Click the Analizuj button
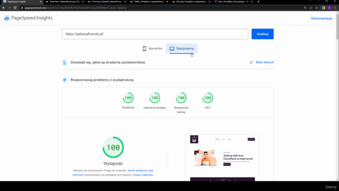Screen dimensions: 339x191 point(263,34)
